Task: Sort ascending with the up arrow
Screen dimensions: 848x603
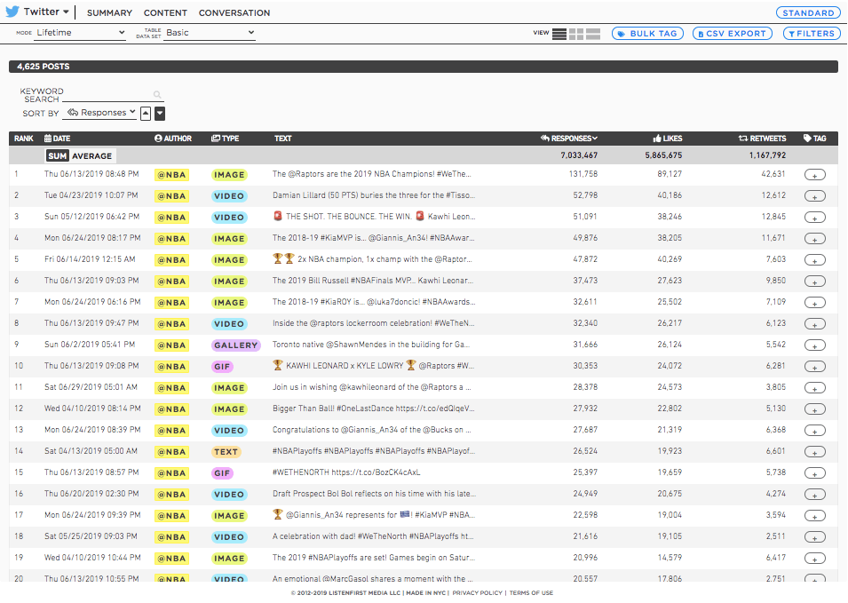Action: 146,114
